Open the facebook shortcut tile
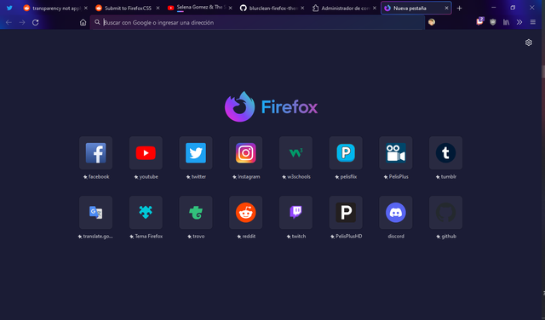 (96, 158)
